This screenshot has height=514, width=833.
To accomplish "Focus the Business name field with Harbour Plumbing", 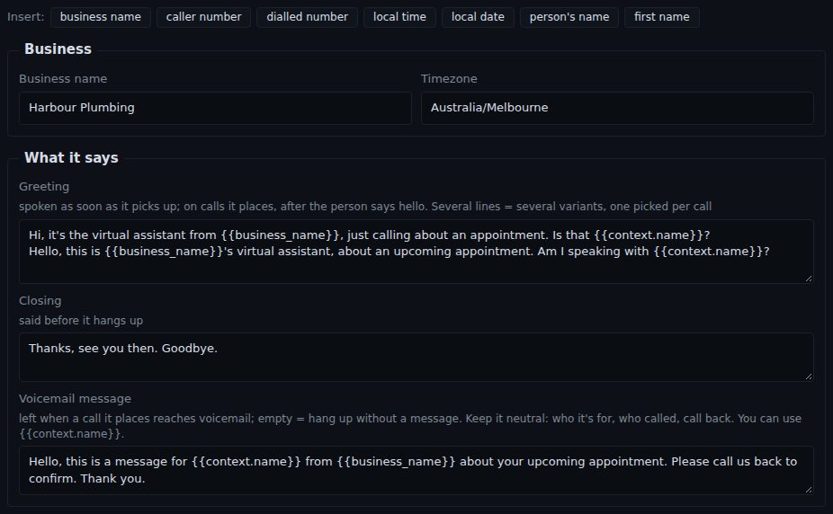I will tap(215, 108).
